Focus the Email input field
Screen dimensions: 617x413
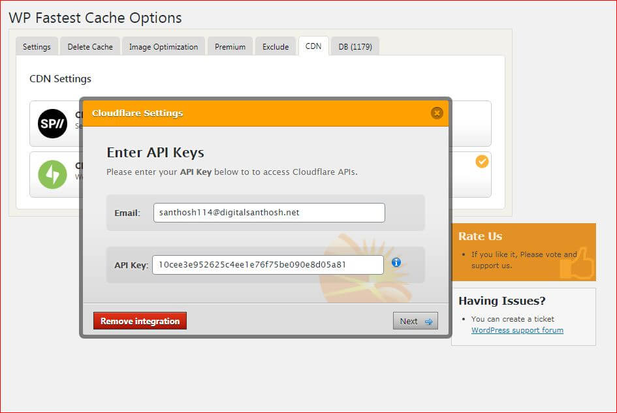coord(269,213)
